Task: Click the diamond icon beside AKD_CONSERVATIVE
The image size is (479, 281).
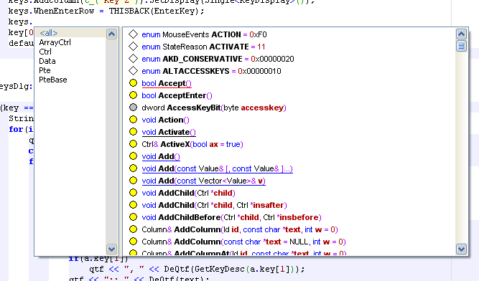Action: 133,59
